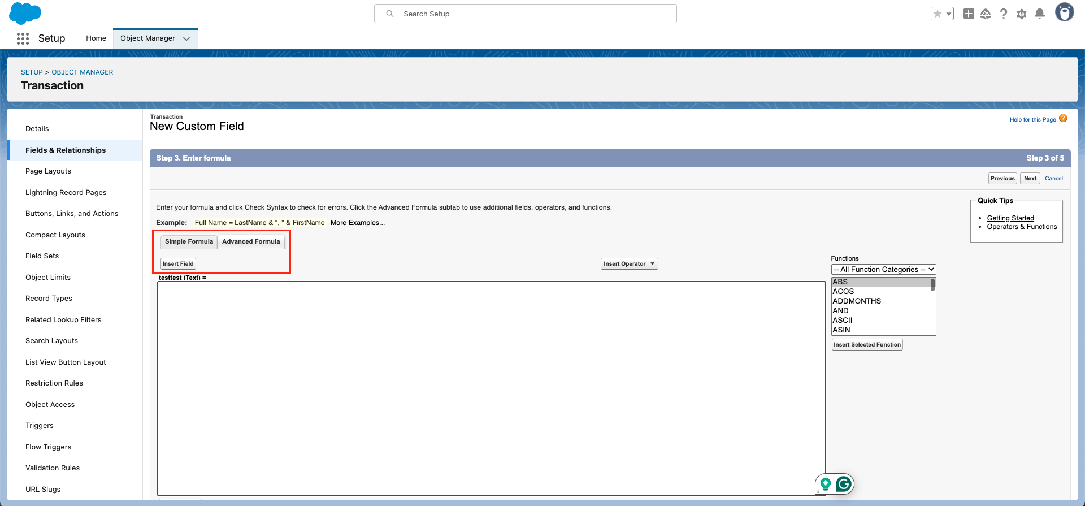Go to the Home tab

[x=96, y=38]
